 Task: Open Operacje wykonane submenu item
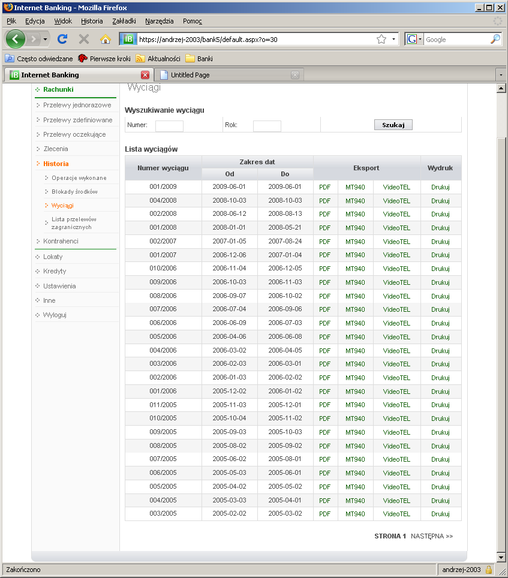pos(79,177)
